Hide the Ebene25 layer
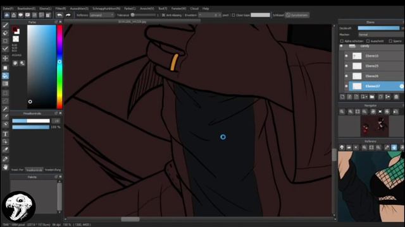This screenshot has height=227, width=405. tap(346, 66)
